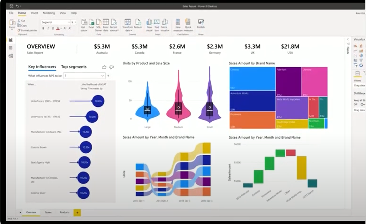
Task: Select the pie chart visualization icon
Action: click(x=361, y=56)
